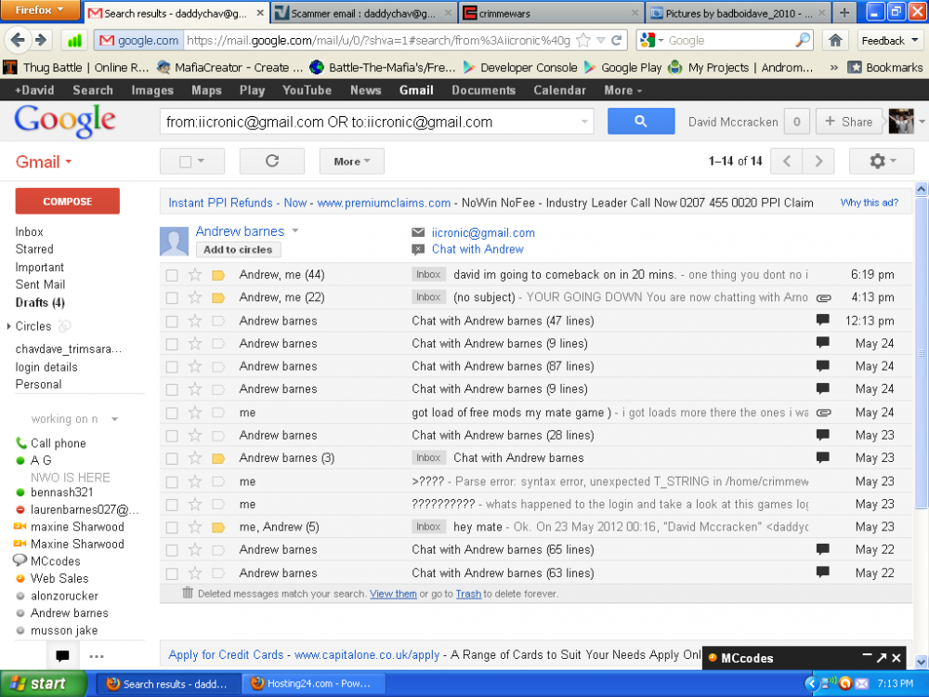Select checkbox for '(no subject)' email

pyautogui.click(x=172, y=297)
